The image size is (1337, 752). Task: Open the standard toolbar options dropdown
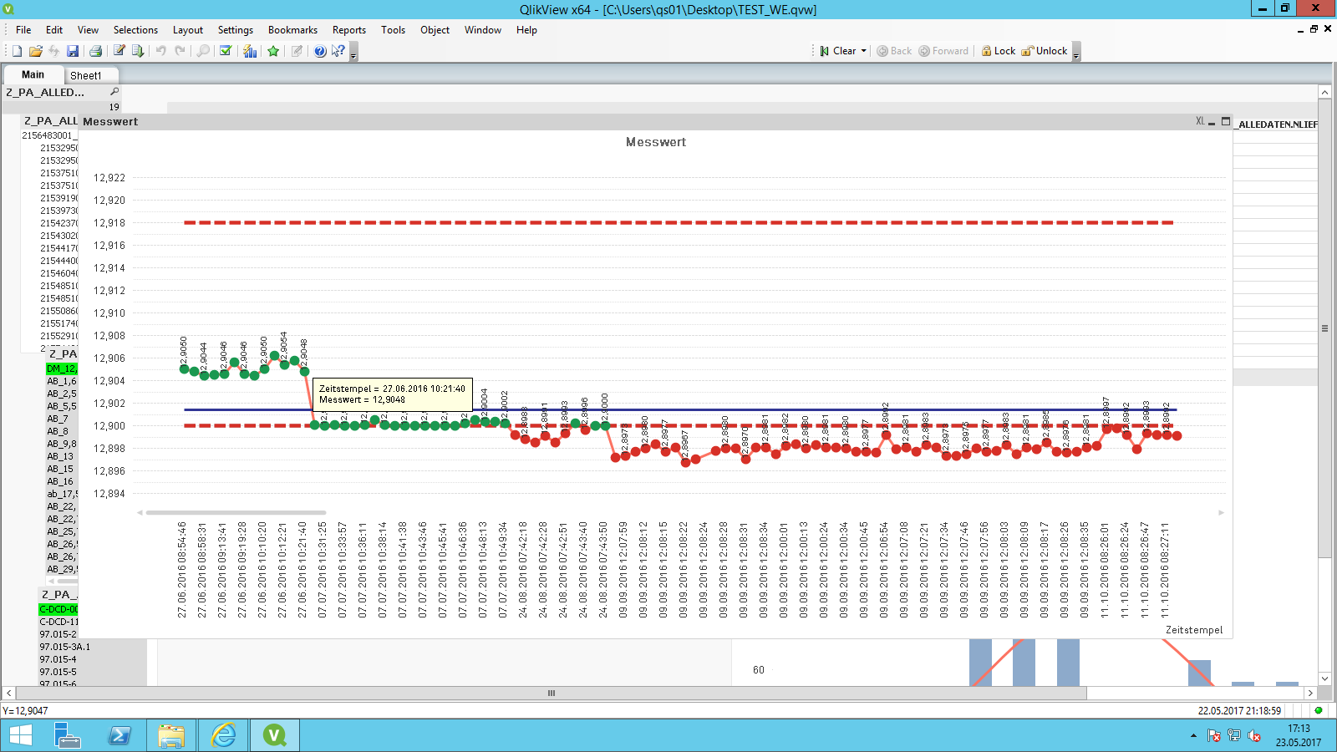point(353,53)
